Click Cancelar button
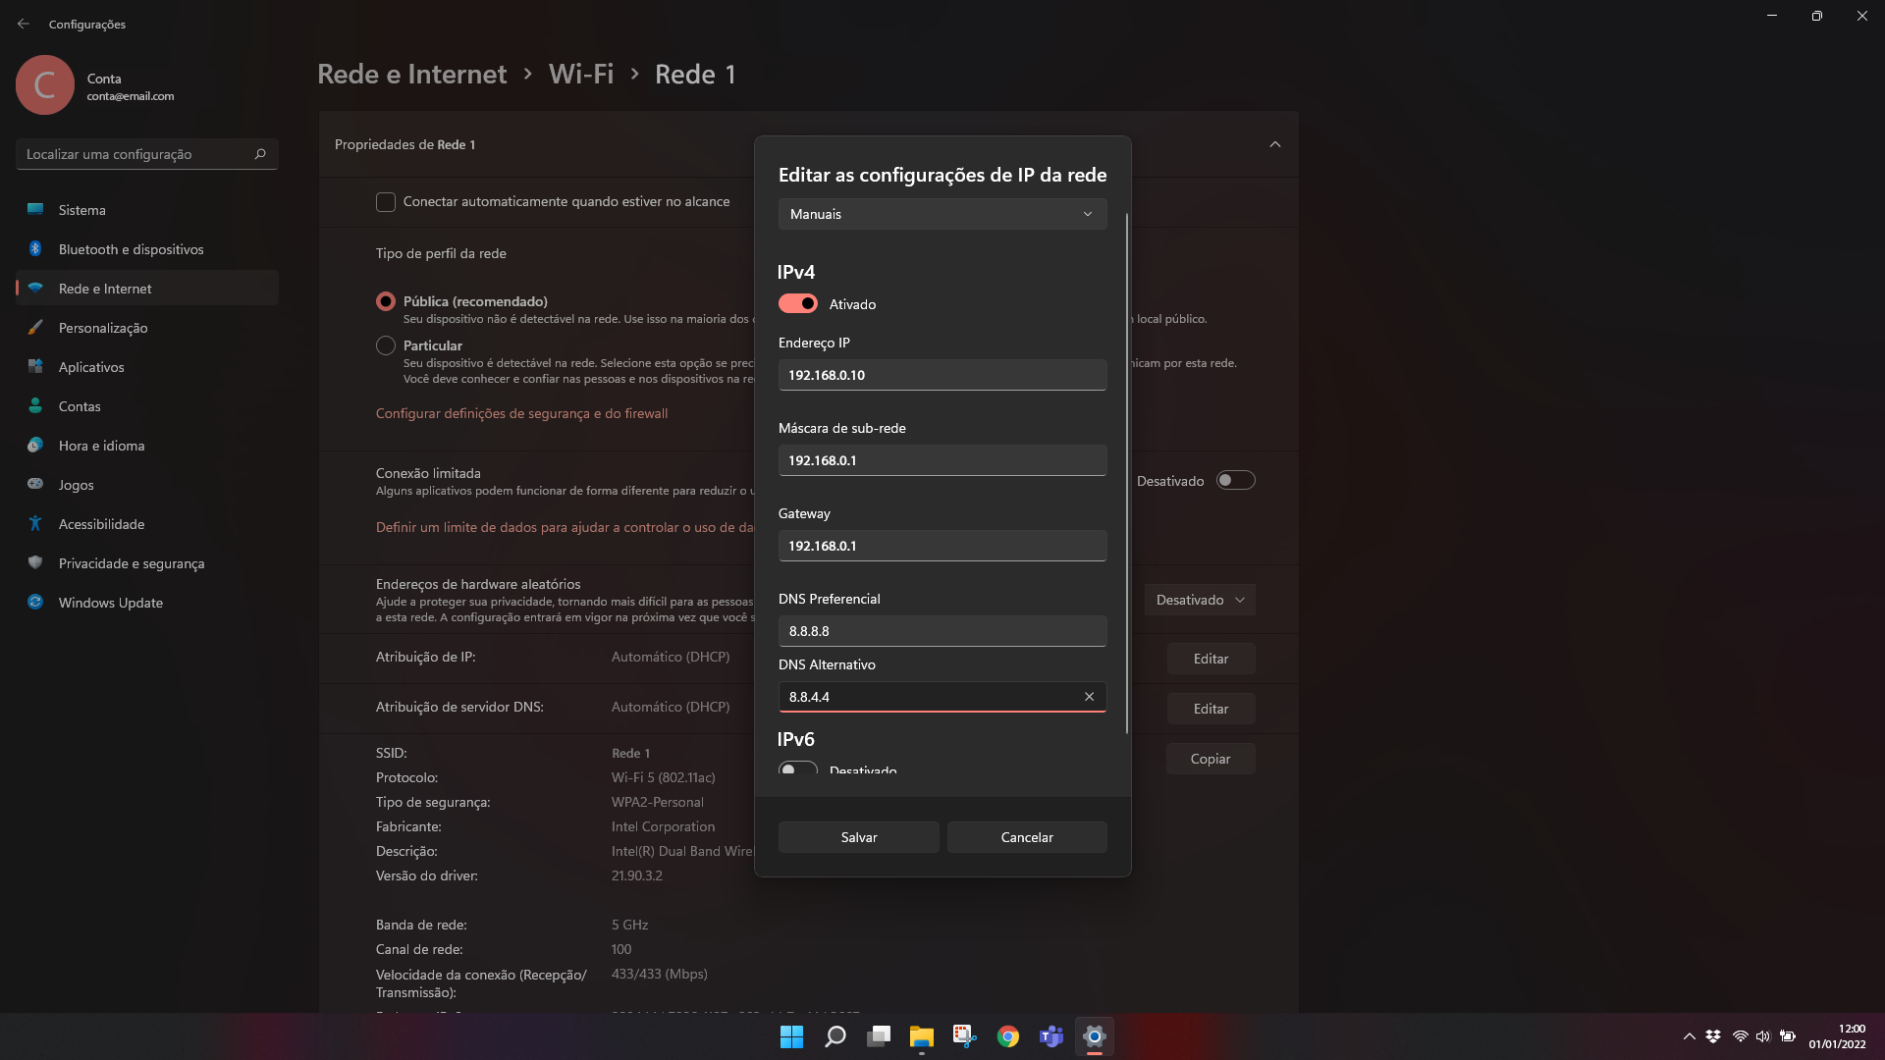1885x1060 pixels. pyautogui.click(x=1027, y=837)
